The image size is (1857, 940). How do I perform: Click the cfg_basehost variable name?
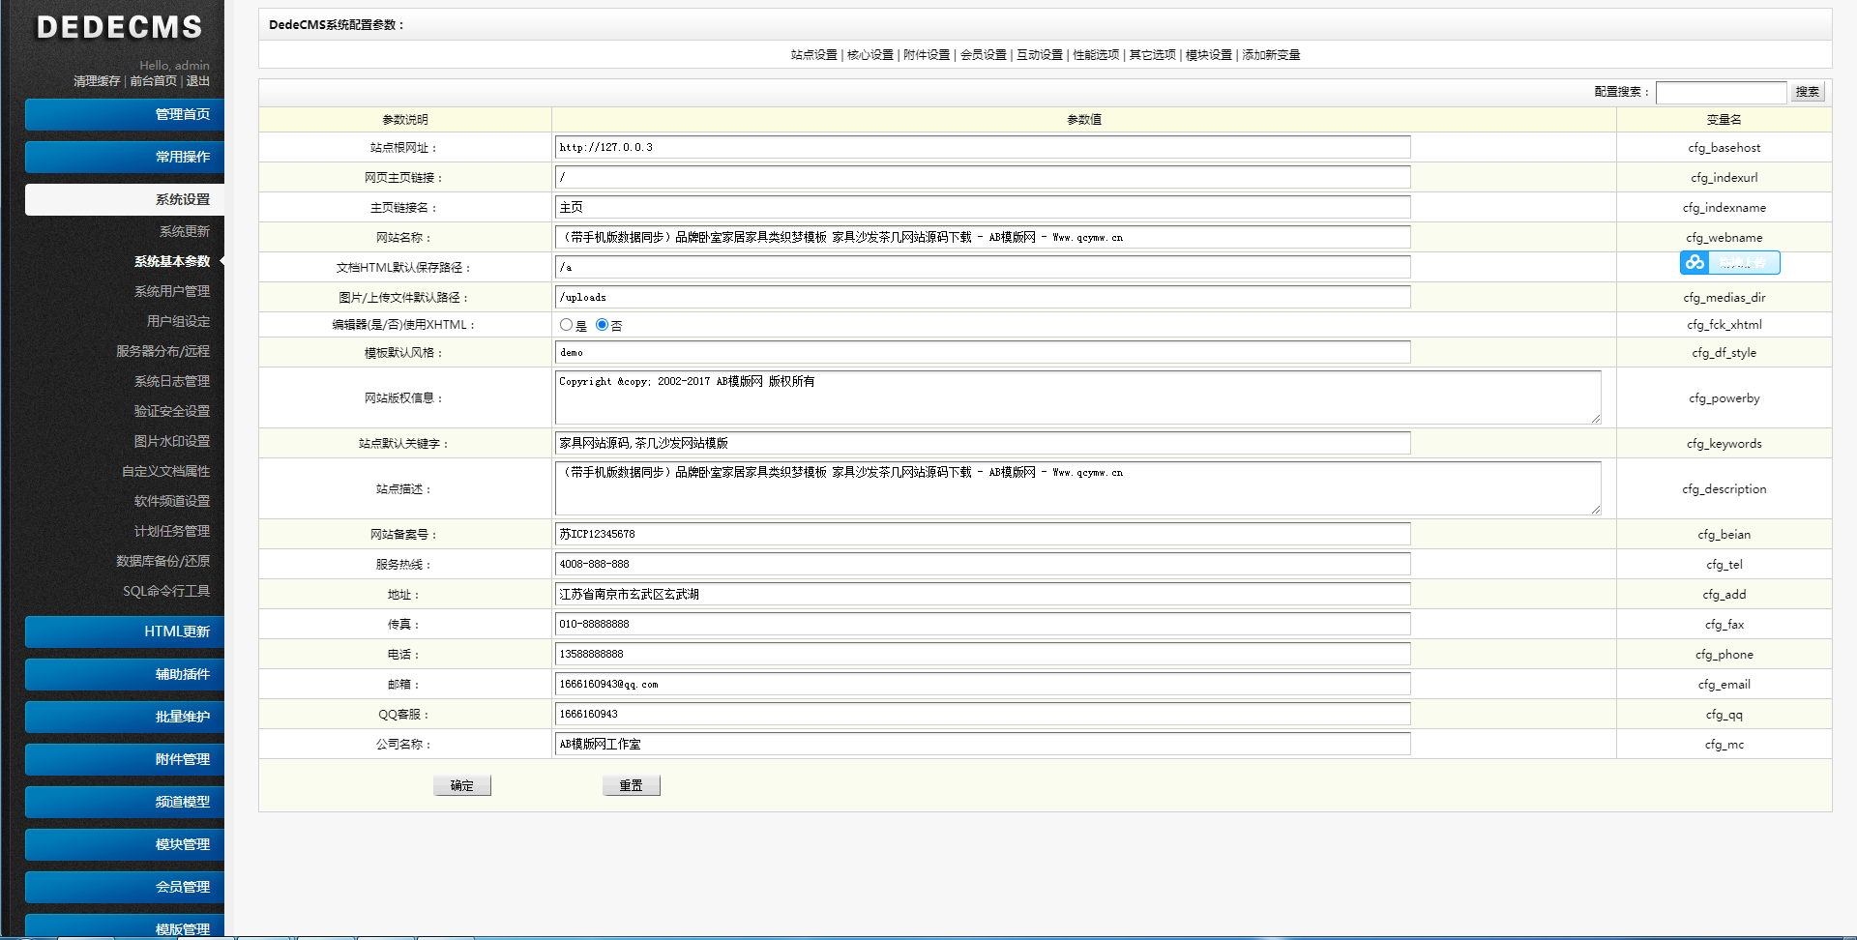1724,148
